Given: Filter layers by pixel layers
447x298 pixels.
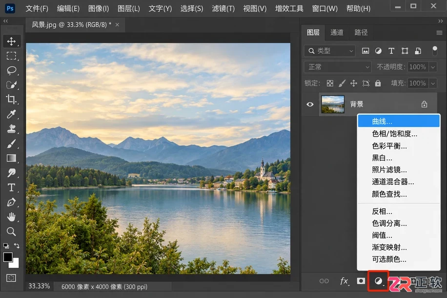Looking at the screenshot, I should (x=366, y=51).
